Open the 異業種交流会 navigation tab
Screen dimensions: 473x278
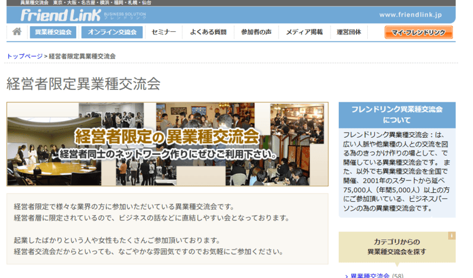coord(53,32)
